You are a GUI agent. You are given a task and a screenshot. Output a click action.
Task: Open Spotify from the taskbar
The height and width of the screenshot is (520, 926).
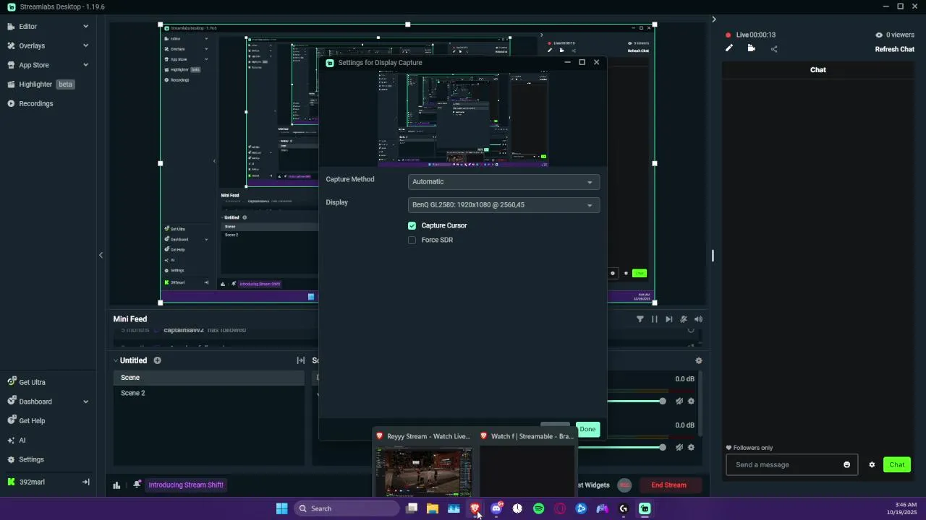[539, 508]
